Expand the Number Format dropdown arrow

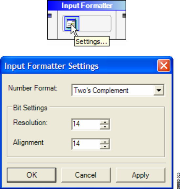159,90
